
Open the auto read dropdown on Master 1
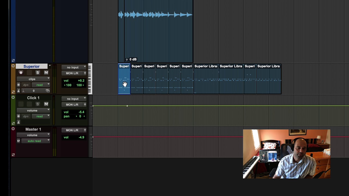pyautogui.click(x=35, y=141)
